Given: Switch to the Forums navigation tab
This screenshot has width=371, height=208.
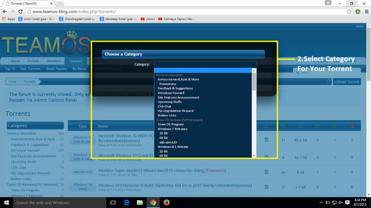Looking at the screenshot, I should click(x=34, y=61).
